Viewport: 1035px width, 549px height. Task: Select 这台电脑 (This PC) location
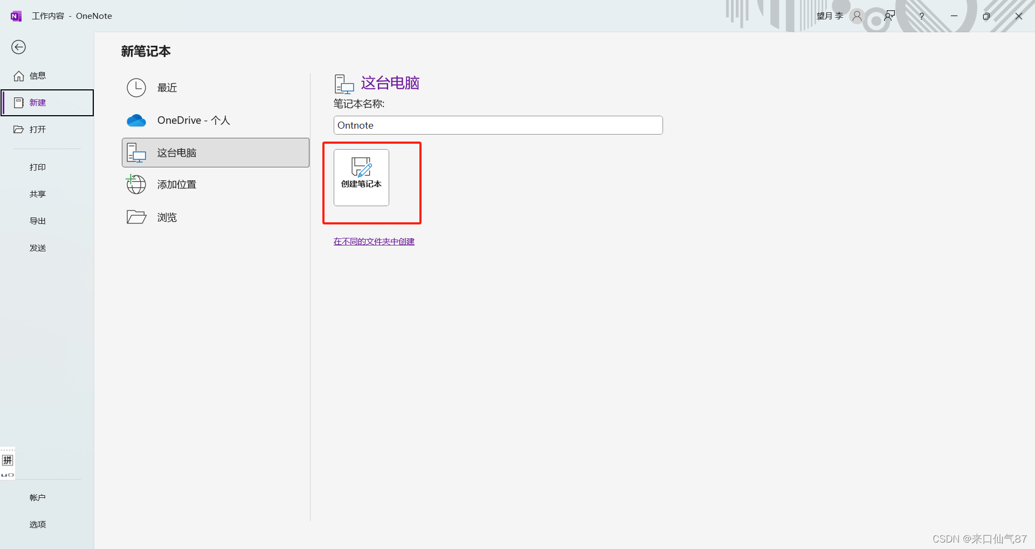pos(216,153)
